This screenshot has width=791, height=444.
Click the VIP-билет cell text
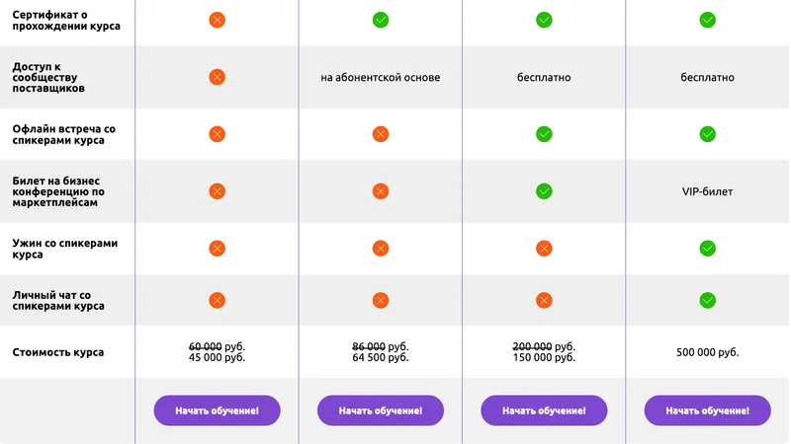[707, 191]
